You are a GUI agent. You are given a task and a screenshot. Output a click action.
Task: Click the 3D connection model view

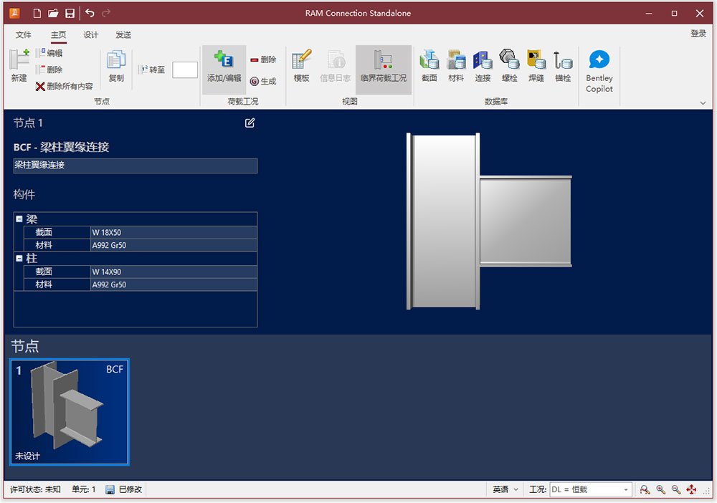489,221
